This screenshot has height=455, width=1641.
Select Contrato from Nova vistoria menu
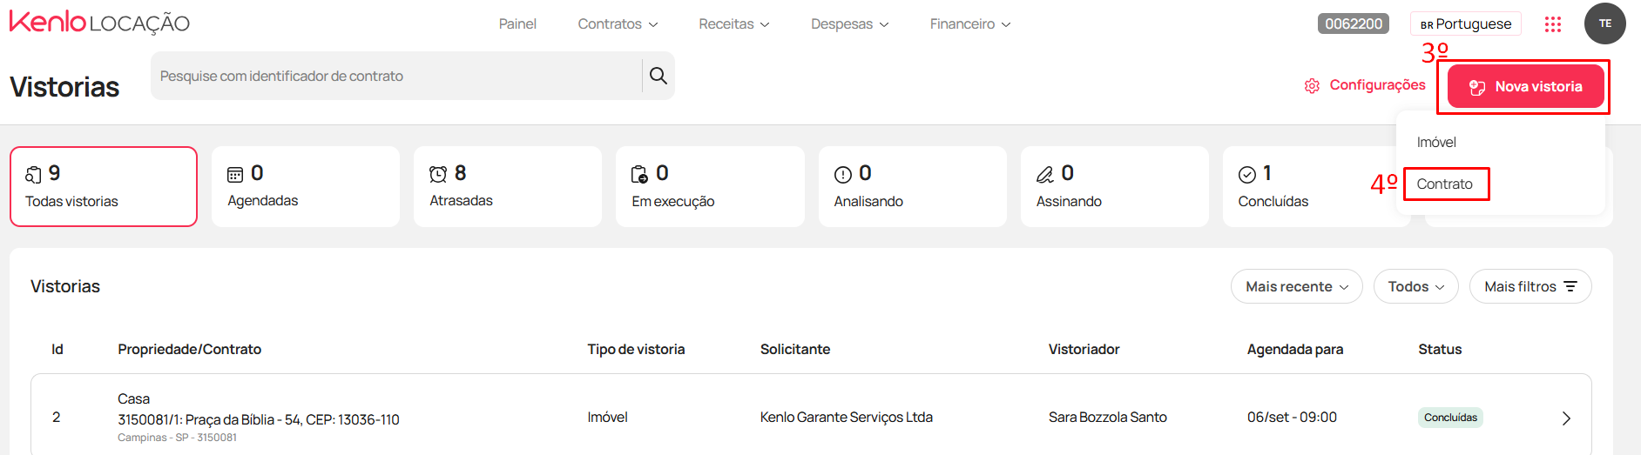point(1444,184)
